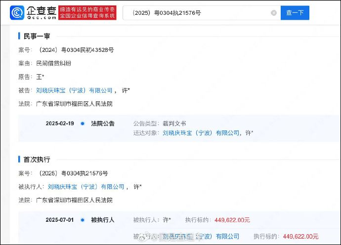
Task: Focus the case number search input field
Action: click(x=198, y=13)
